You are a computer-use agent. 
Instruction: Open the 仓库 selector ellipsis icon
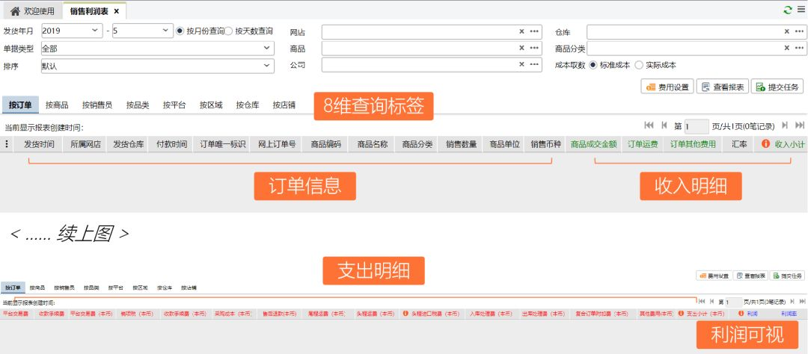click(x=799, y=31)
